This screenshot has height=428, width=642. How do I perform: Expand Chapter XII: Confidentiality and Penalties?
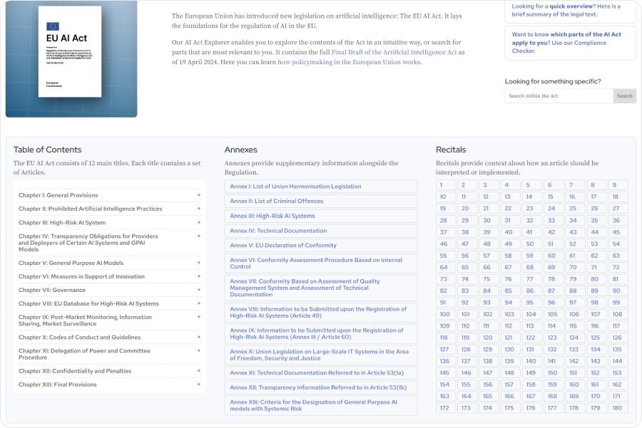pos(109,371)
